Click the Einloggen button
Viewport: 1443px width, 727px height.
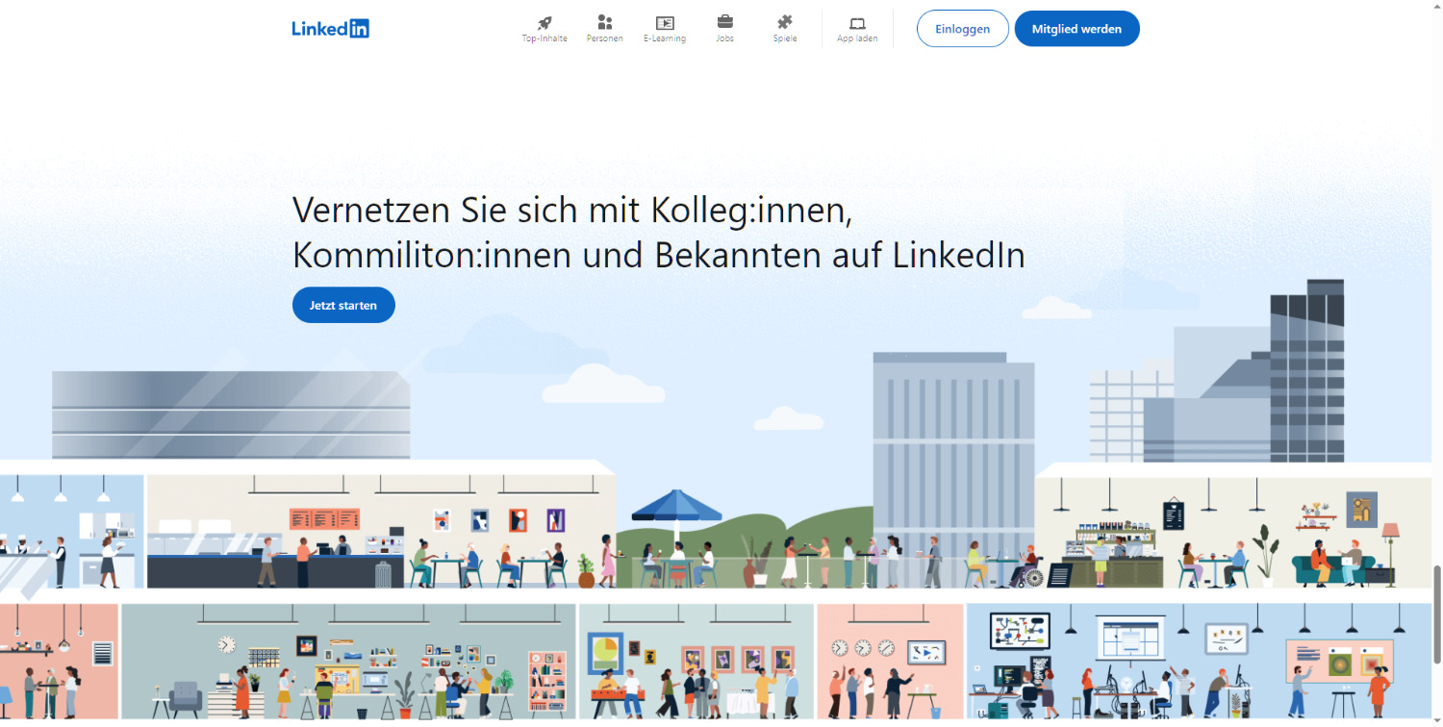(x=961, y=28)
